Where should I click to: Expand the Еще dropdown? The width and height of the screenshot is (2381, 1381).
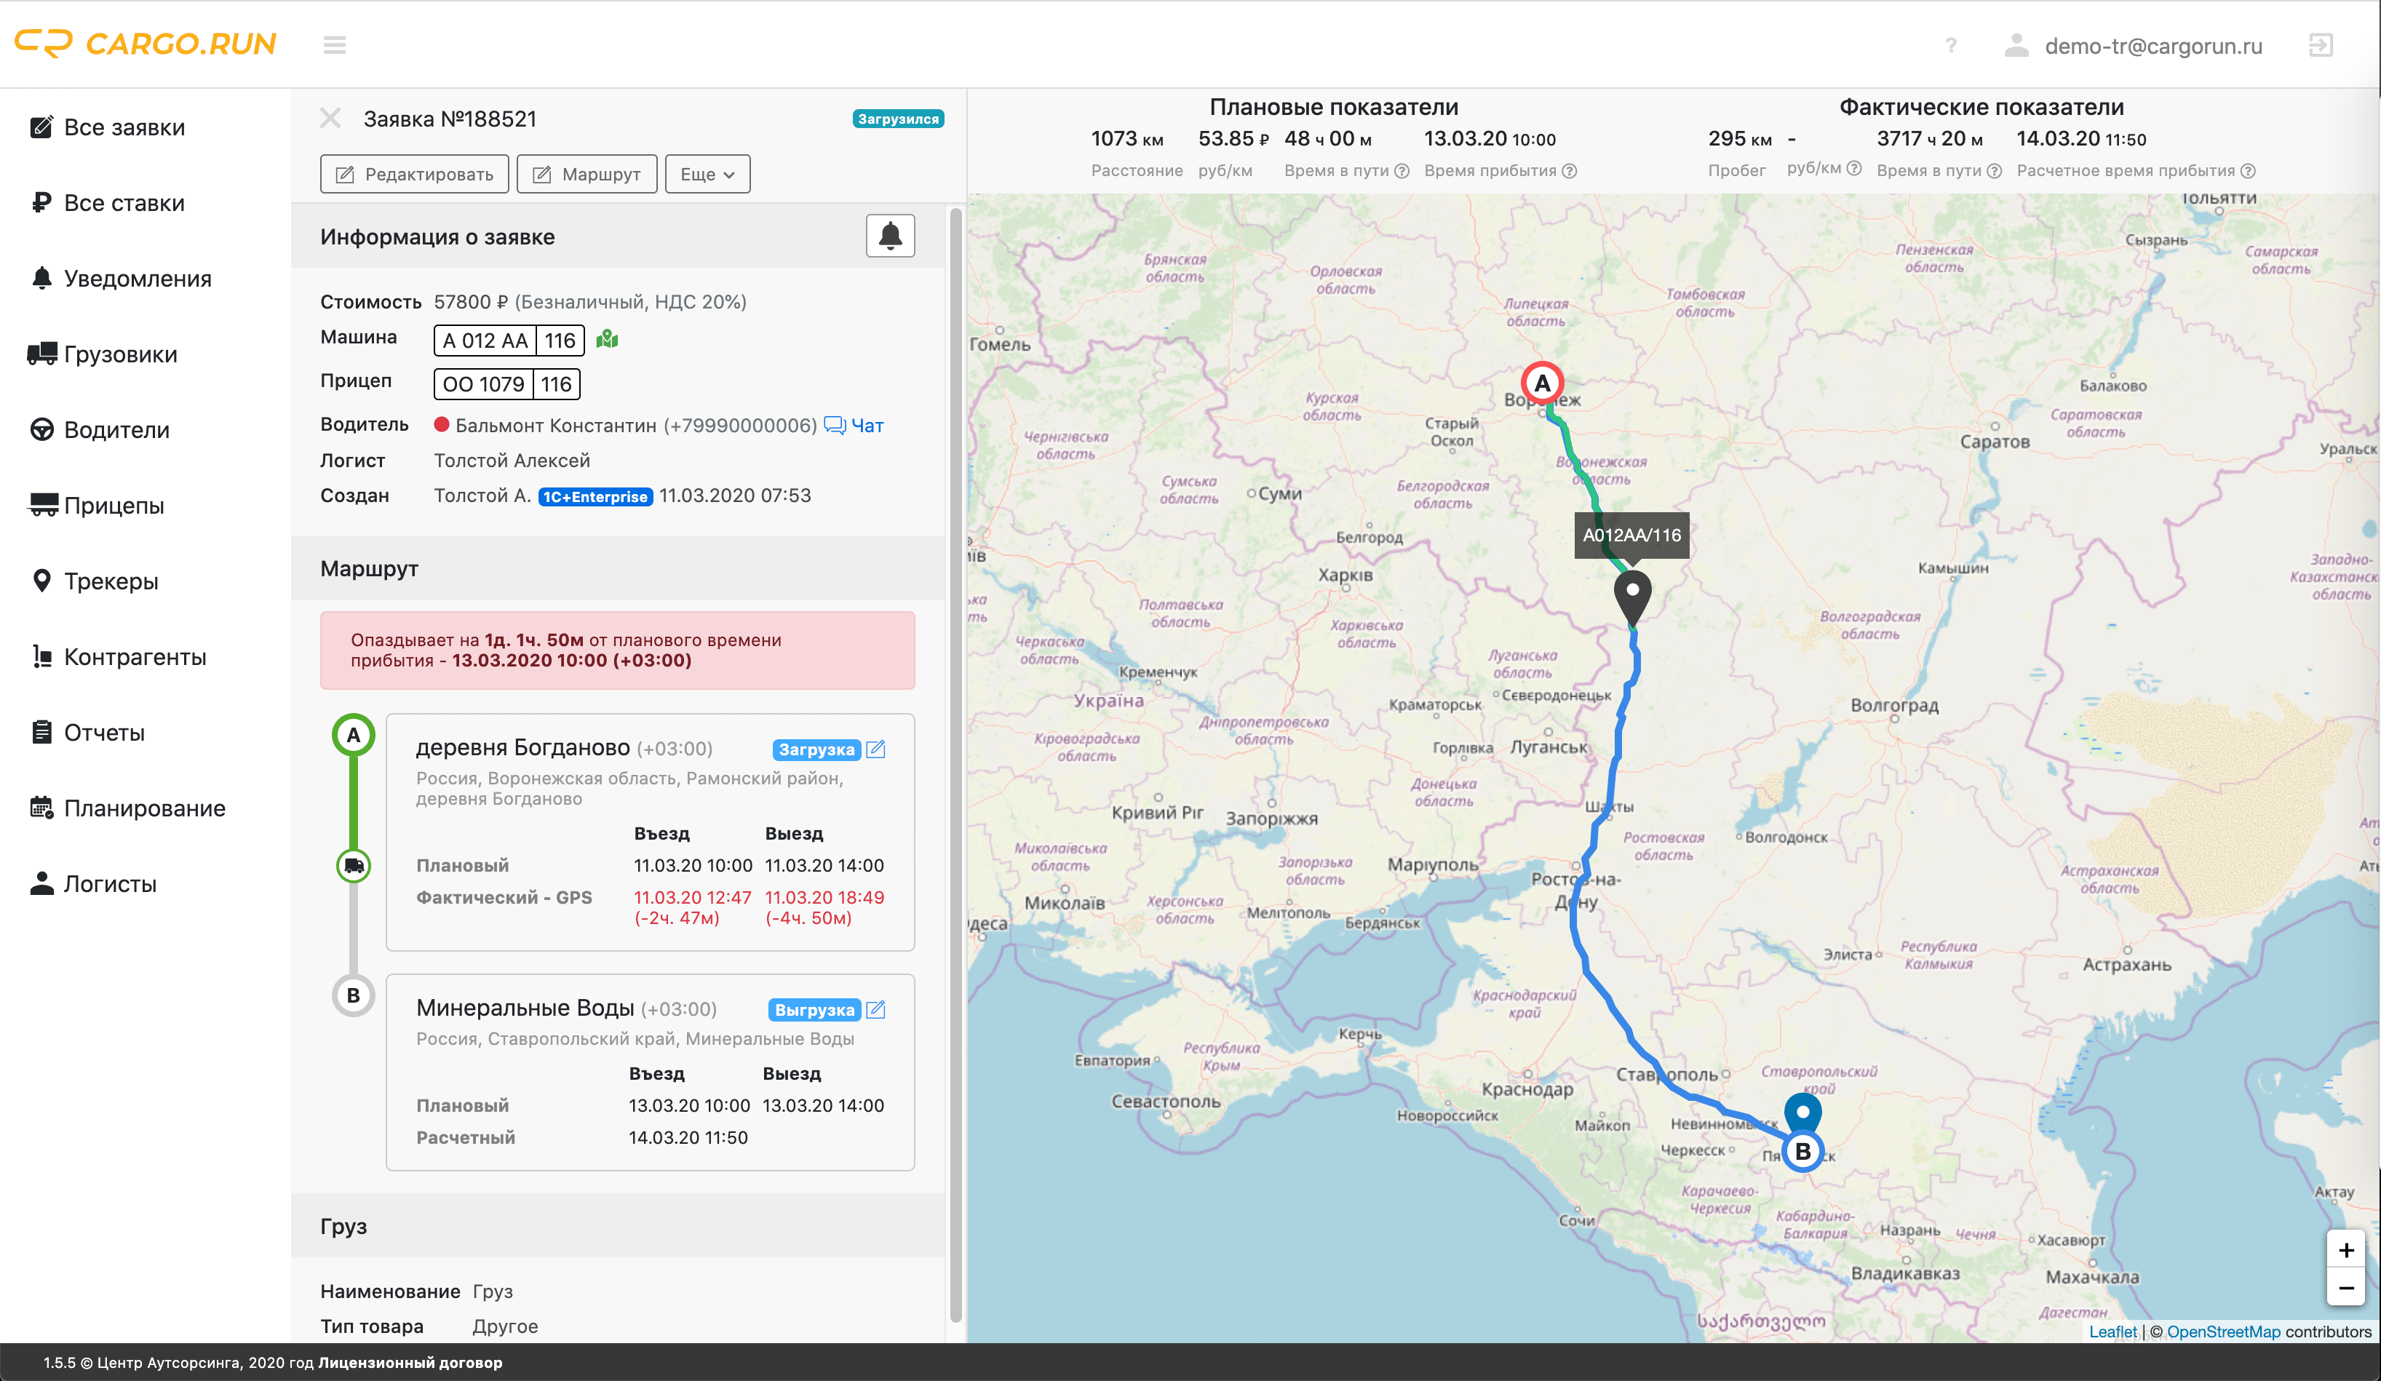[x=707, y=174]
